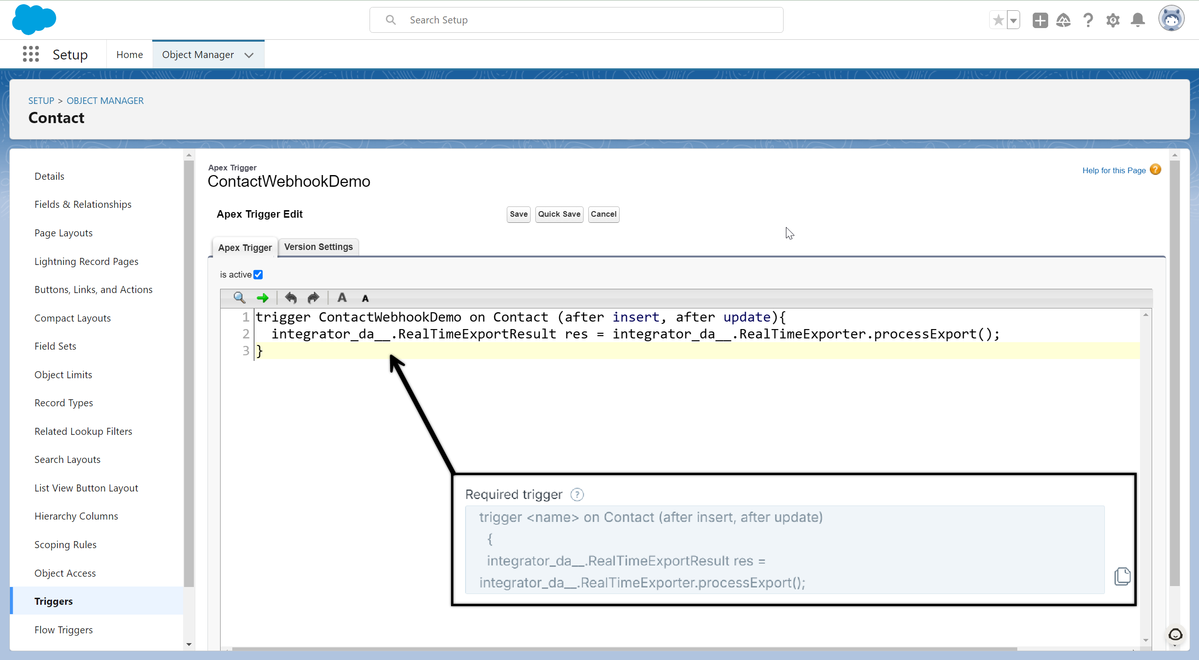Click the Quick Save button
The height and width of the screenshot is (660, 1199).
coord(559,214)
